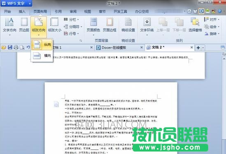Viewport: 226px width, 154px height.
Task: Click the Line Numbers (行号) icon
Action: (x=66, y=34)
